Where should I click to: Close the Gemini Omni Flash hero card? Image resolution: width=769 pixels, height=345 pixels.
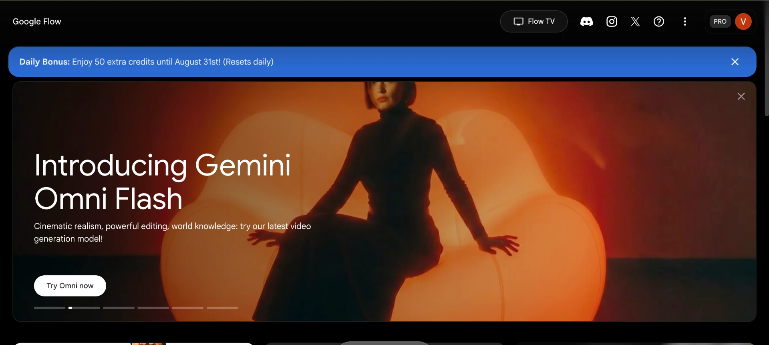click(x=741, y=97)
